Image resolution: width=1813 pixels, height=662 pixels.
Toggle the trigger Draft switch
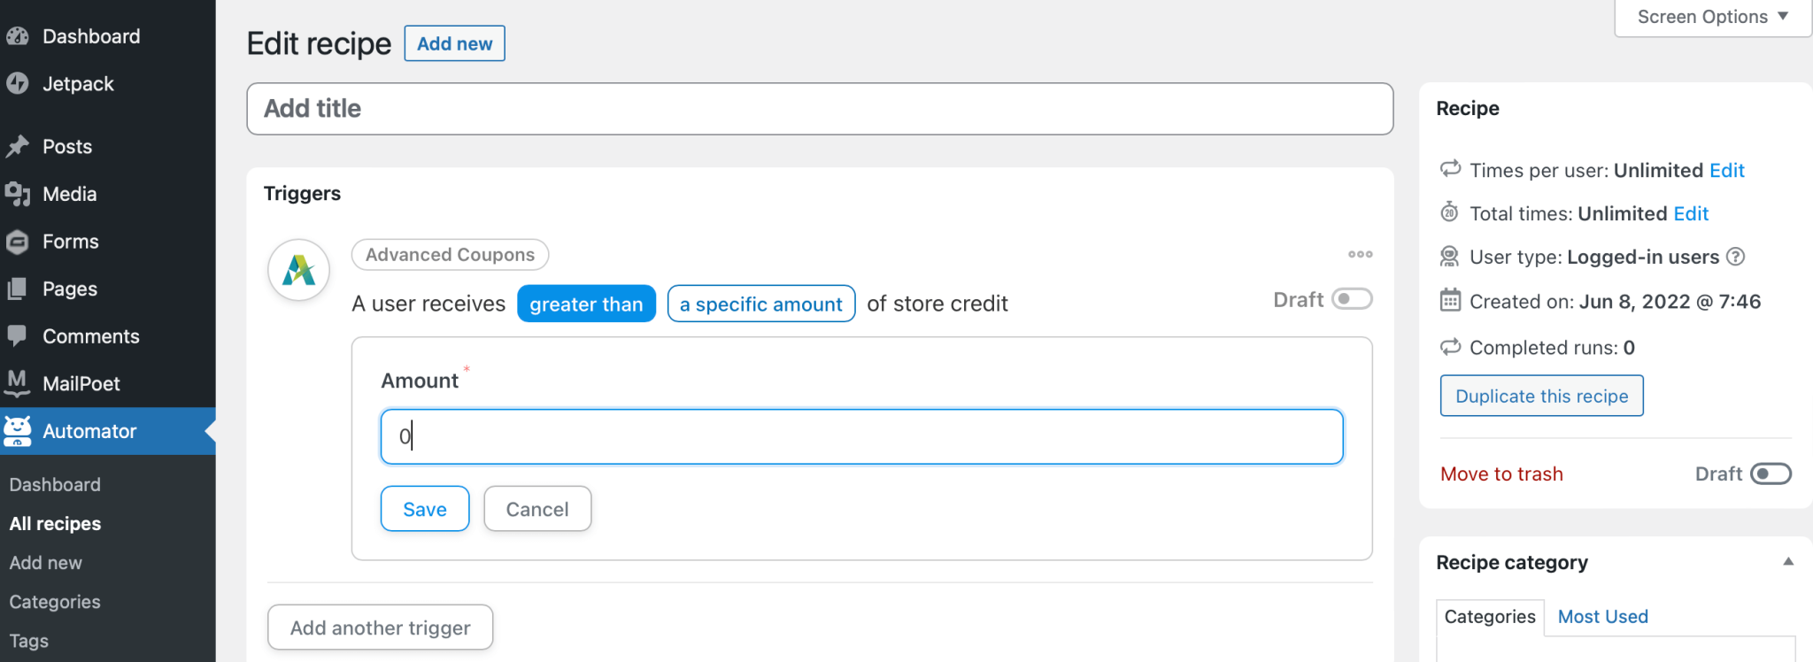[x=1352, y=299]
